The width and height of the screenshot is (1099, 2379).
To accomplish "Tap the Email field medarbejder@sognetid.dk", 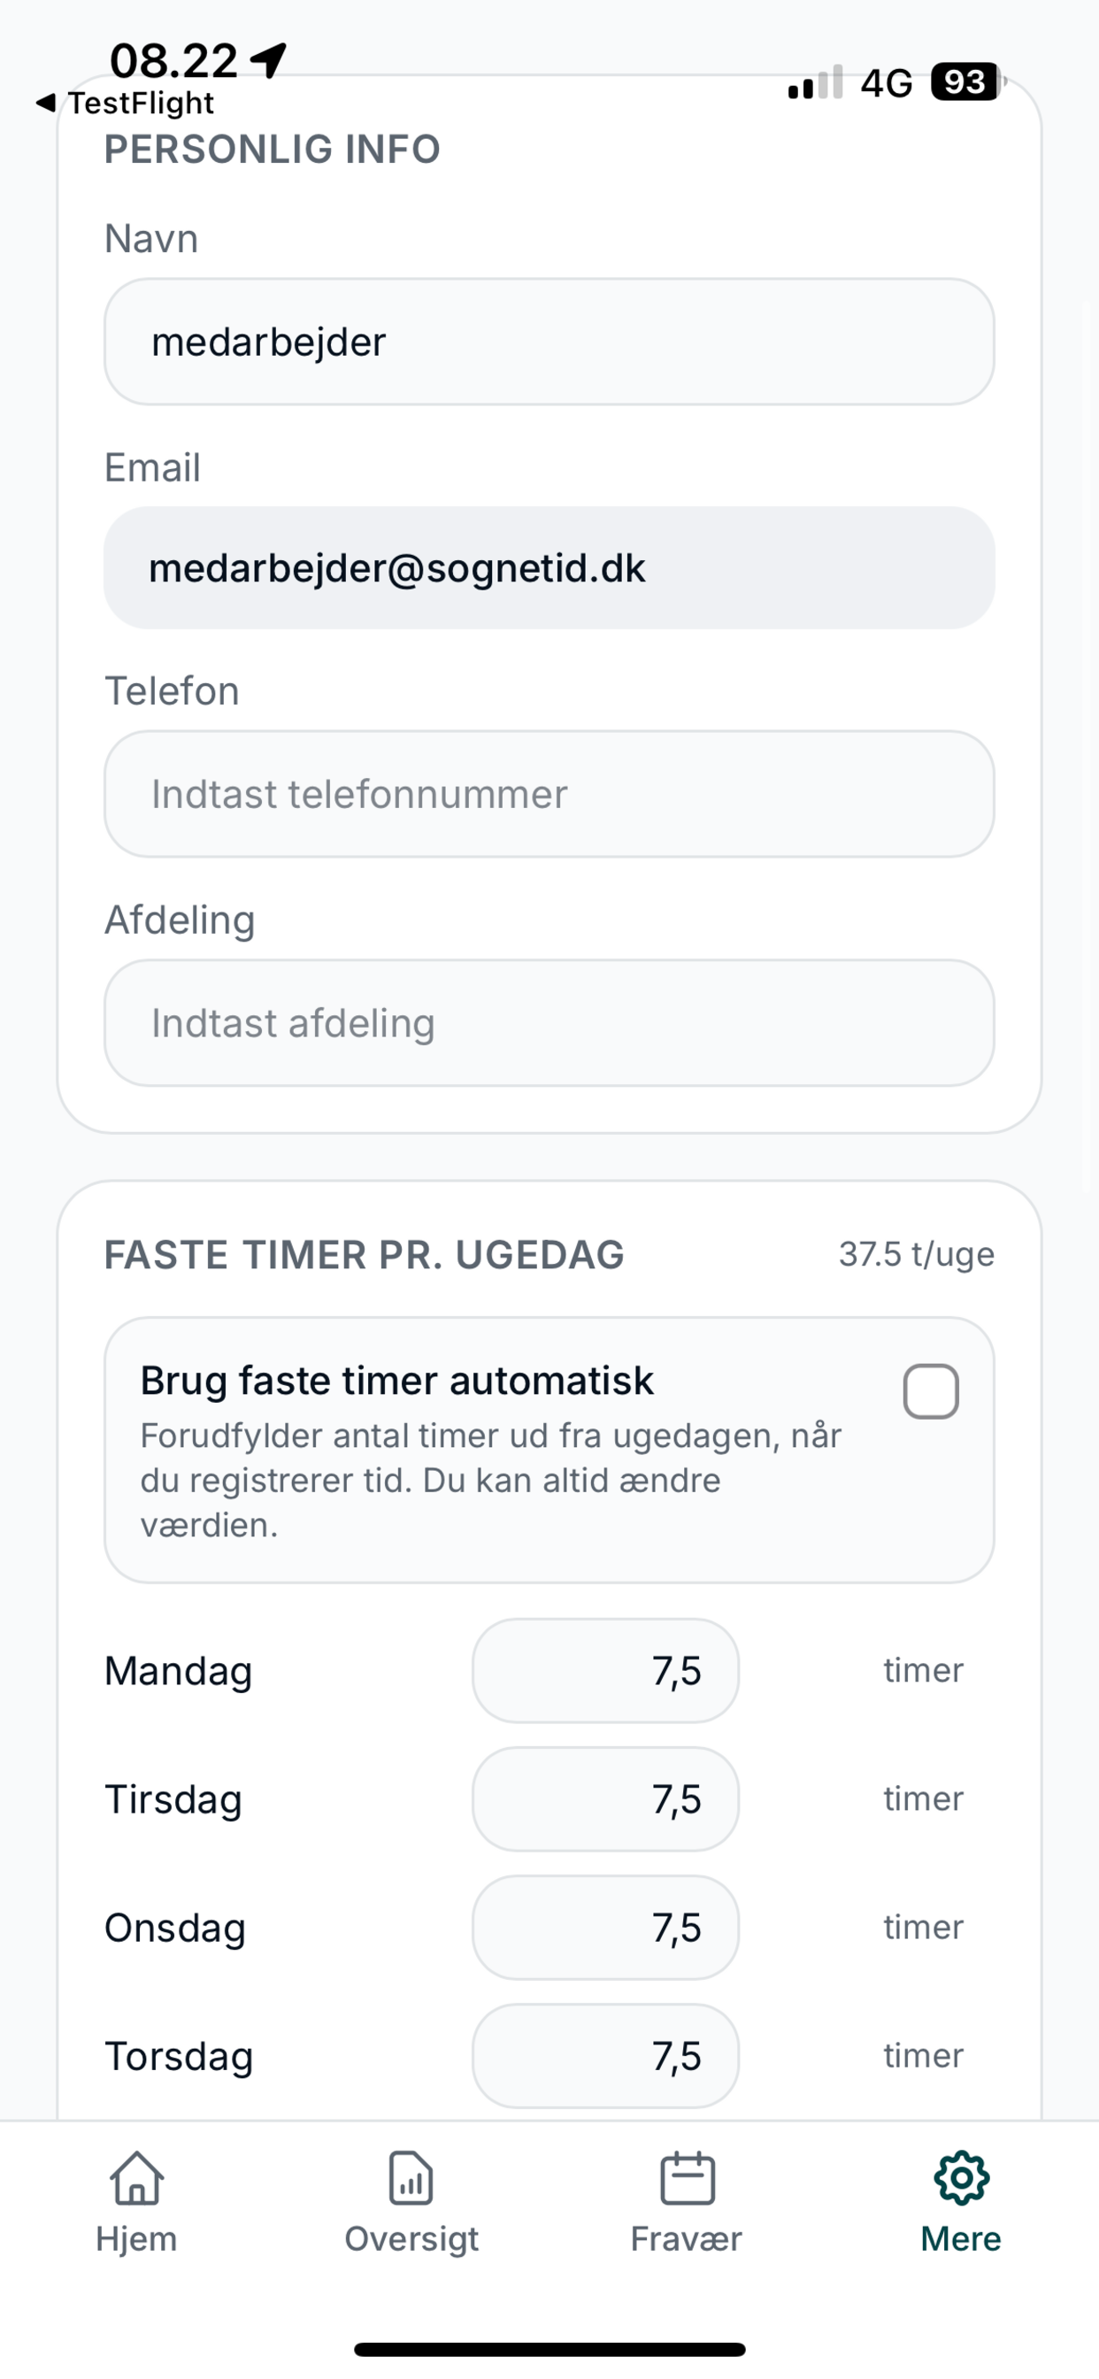I will point(549,568).
